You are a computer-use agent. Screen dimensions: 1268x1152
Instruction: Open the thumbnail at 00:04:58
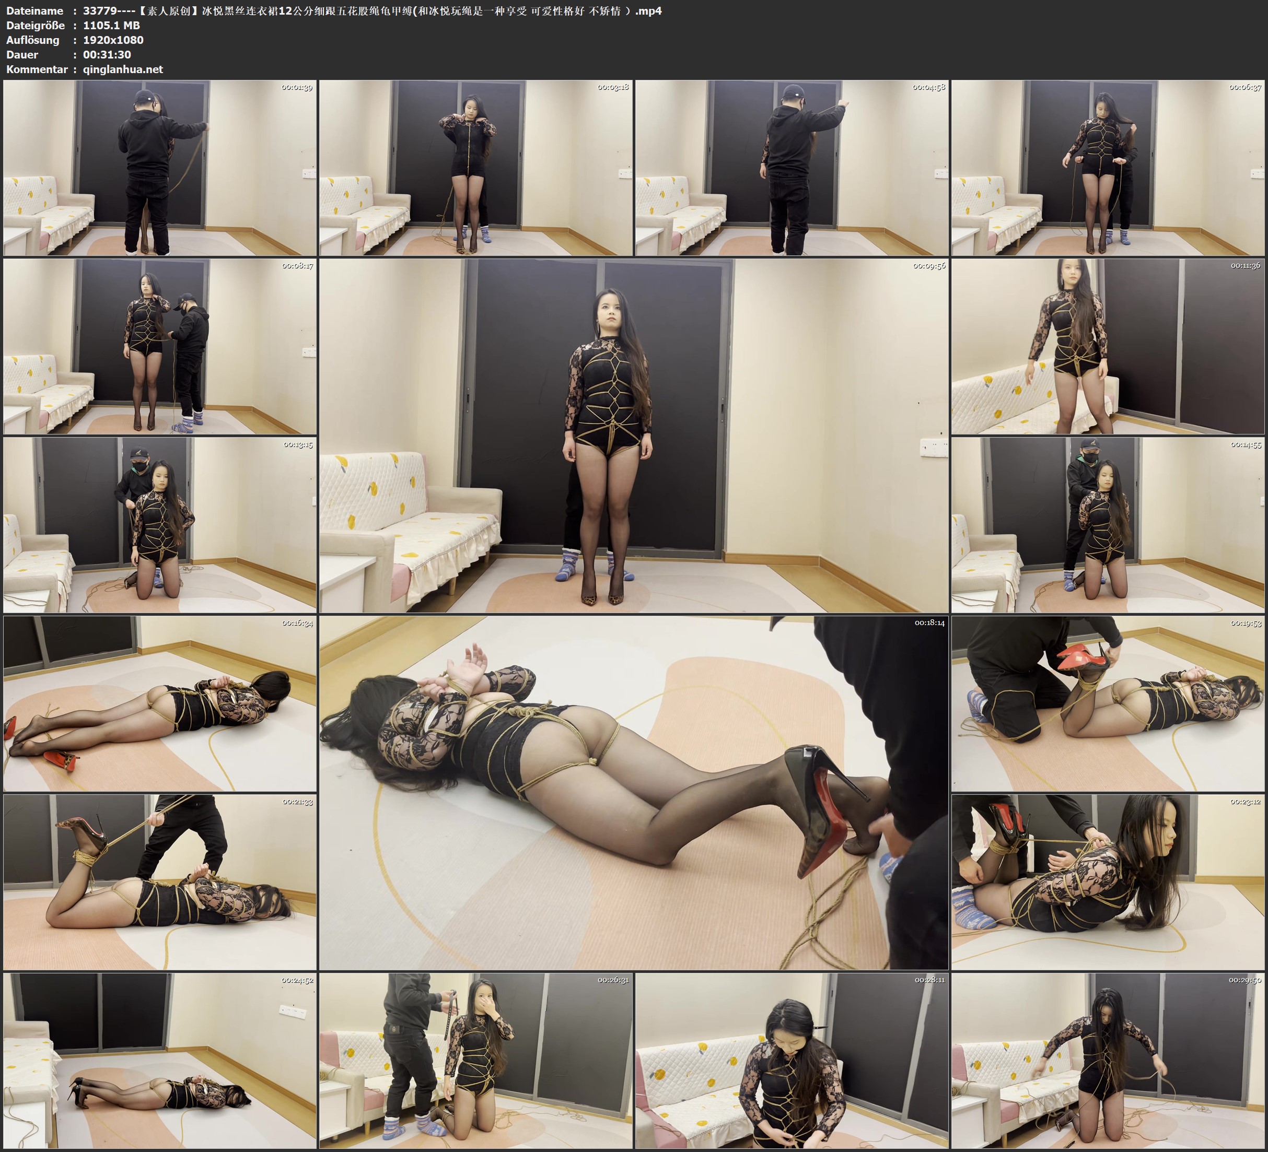(792, 168)
